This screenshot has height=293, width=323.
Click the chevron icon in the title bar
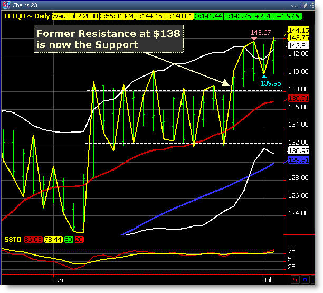[294, 6]
